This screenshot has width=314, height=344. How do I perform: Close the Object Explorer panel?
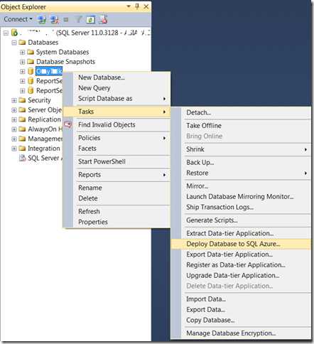pyautogui.click(x=146, y=6)
